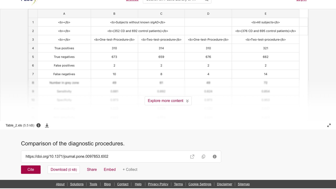Click the Table_2.xls file name
Screen dimensions: 336x189
click(x=14, y=125)
